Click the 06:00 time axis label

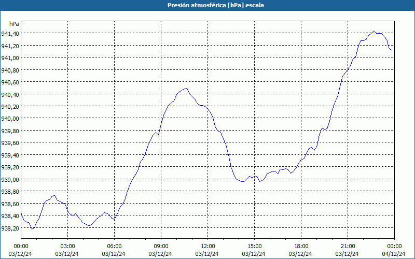tap(114, 247)
